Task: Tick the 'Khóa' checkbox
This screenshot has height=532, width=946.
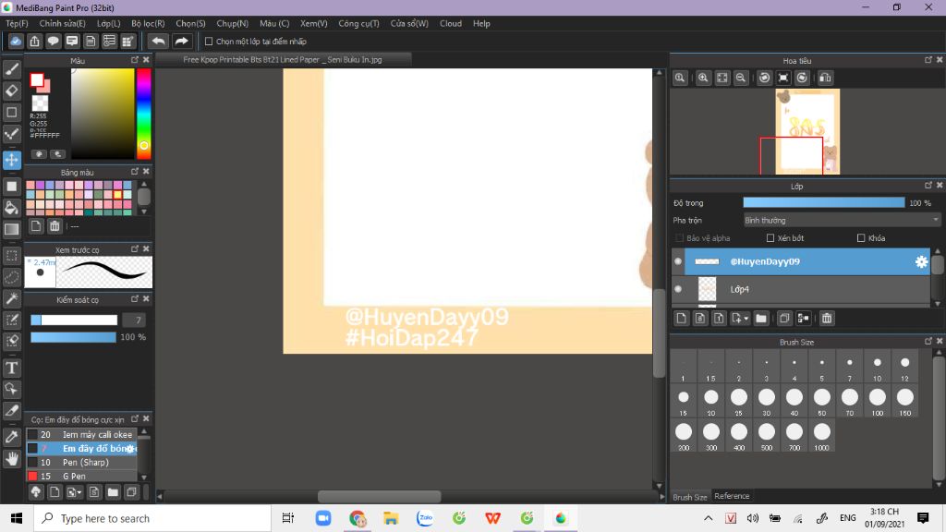Action: pos(861,238)
